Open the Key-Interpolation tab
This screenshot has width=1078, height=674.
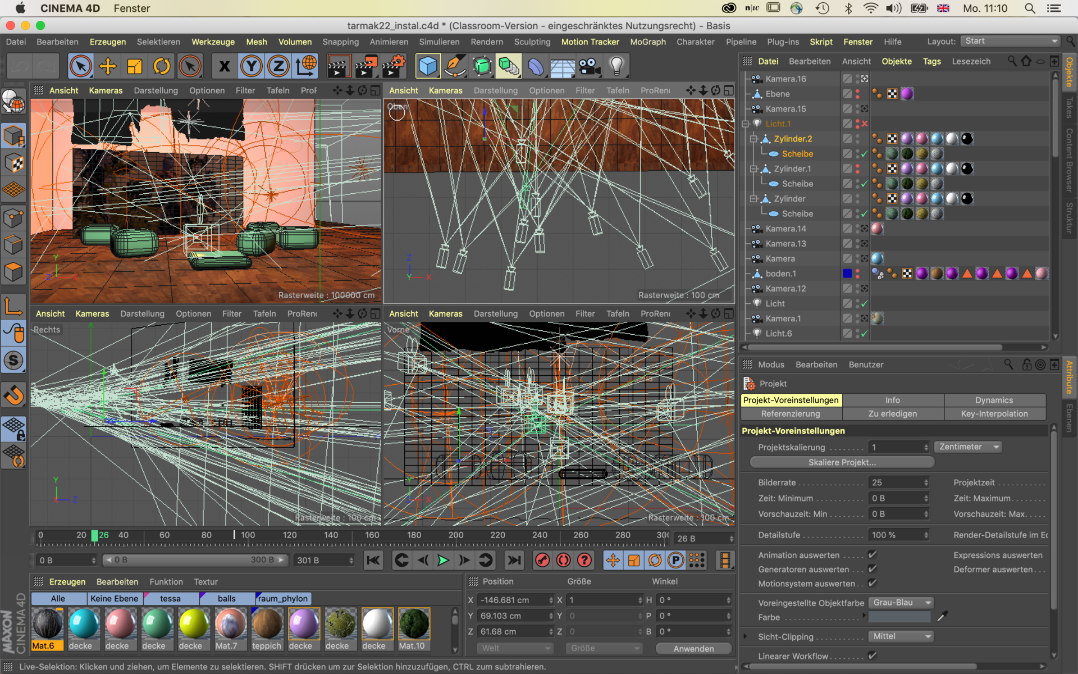tap(994, 413)
